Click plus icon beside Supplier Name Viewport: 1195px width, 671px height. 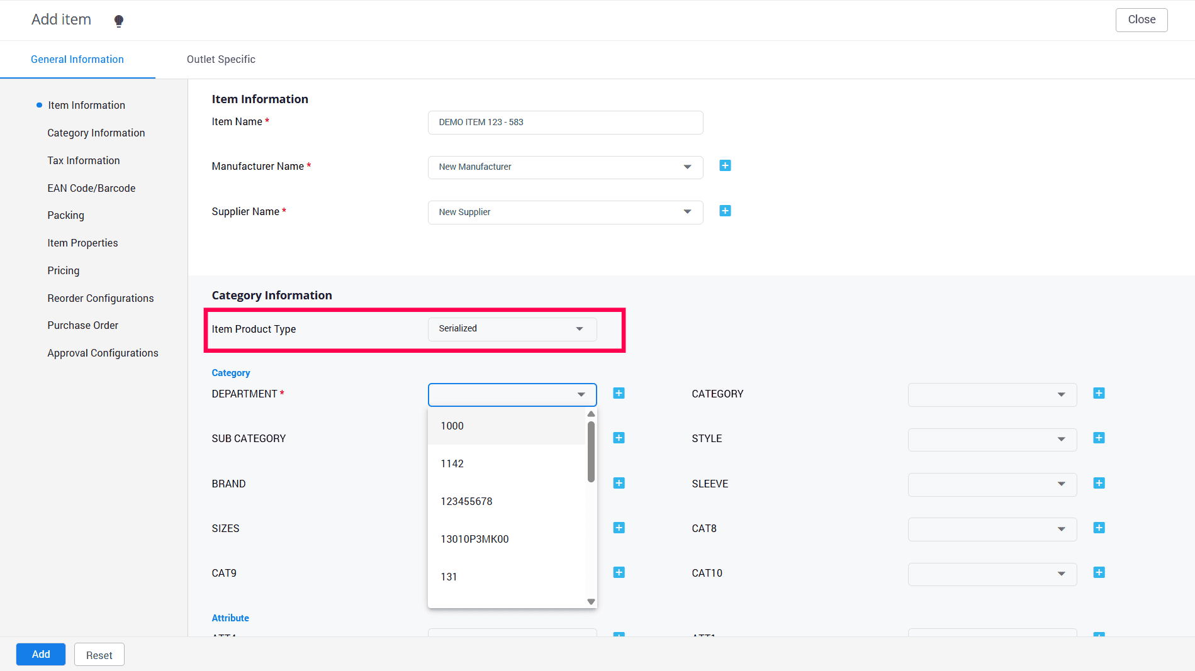(725, 211)
